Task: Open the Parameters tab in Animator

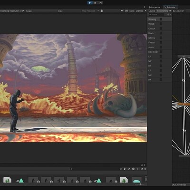Action: coord(162,11)
